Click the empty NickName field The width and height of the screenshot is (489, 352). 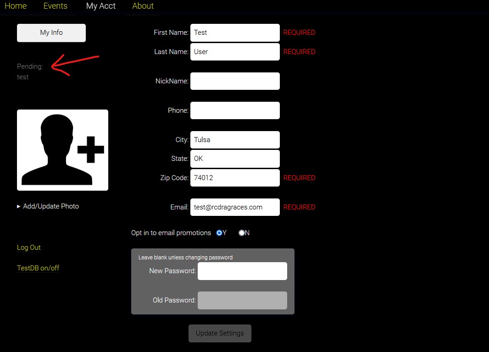coord(235,81)
